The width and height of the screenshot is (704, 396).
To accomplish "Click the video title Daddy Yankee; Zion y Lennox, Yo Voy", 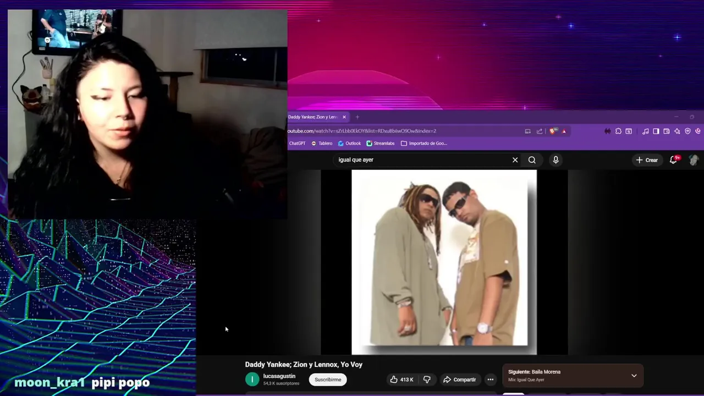I will (304, 365).
